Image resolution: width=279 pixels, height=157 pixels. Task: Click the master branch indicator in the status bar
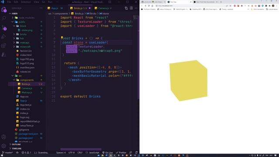(7, 153)
